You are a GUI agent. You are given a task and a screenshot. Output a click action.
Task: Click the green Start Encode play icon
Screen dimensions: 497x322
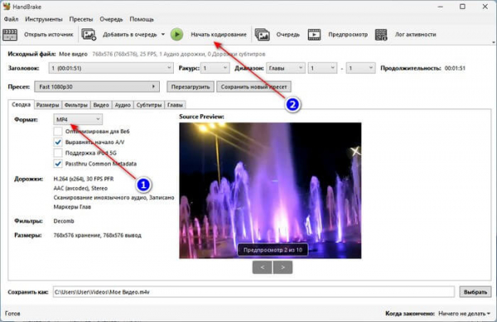click(177, 35)
